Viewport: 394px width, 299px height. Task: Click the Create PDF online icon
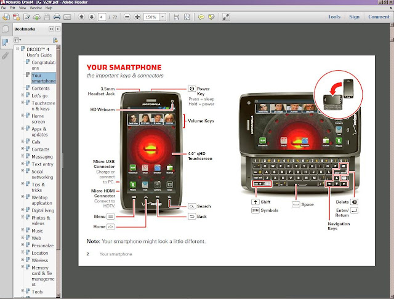pyautogui.click(x=17, y=17)
